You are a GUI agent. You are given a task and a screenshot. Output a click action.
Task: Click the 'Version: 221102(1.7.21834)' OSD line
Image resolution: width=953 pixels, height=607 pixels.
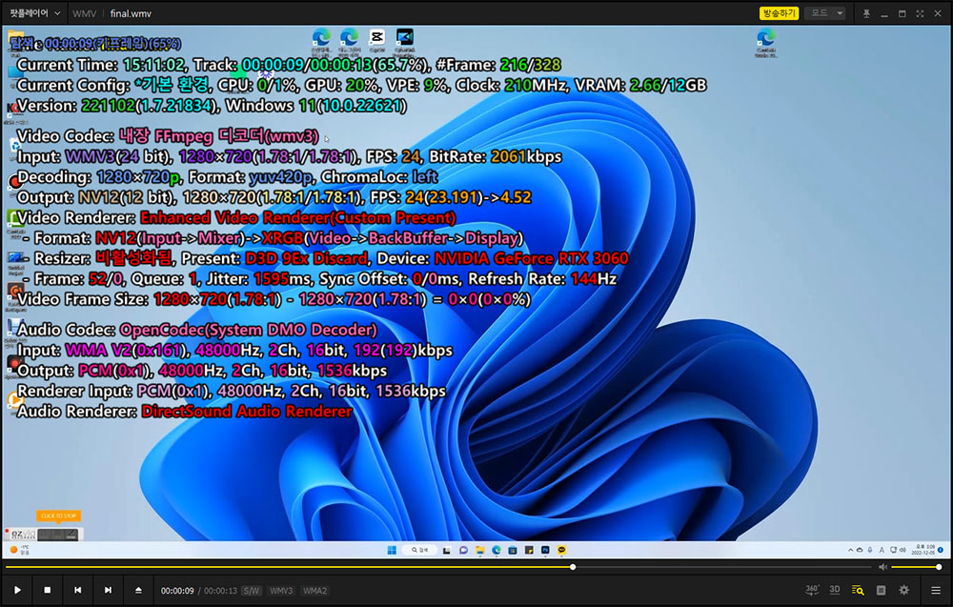coord(212,106)
